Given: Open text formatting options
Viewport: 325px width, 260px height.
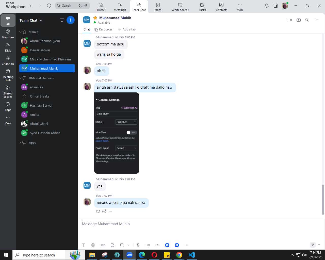Looking at the screenshot, I should pyautogui.click(x=84, y=245).
